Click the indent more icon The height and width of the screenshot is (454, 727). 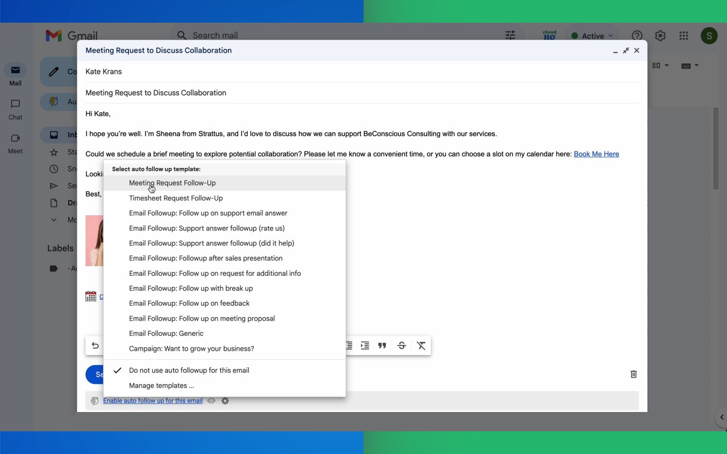tap(365, 346)
